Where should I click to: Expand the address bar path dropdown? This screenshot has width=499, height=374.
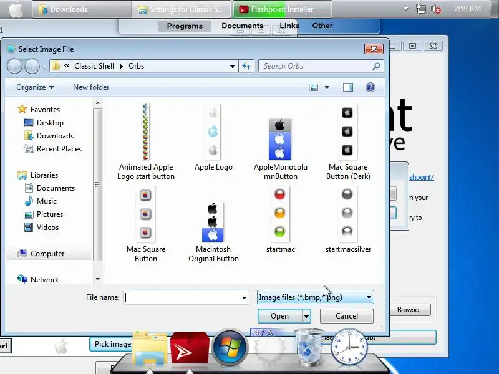coord(232,67)
